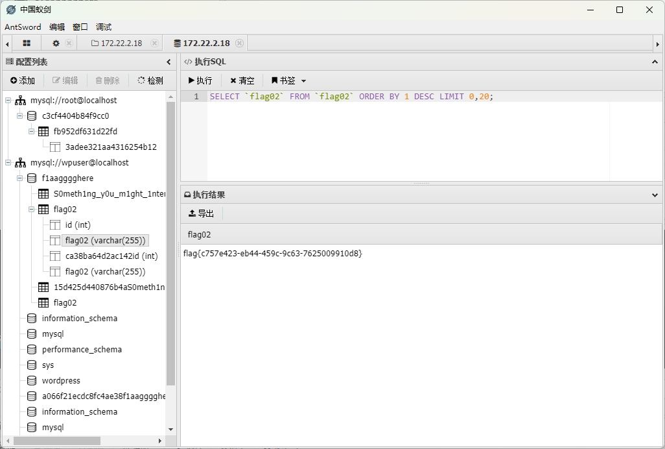Open the 书签 bookmarks dropdown
The height and width of the screenshot is (449, 665).
coord(288,80)
